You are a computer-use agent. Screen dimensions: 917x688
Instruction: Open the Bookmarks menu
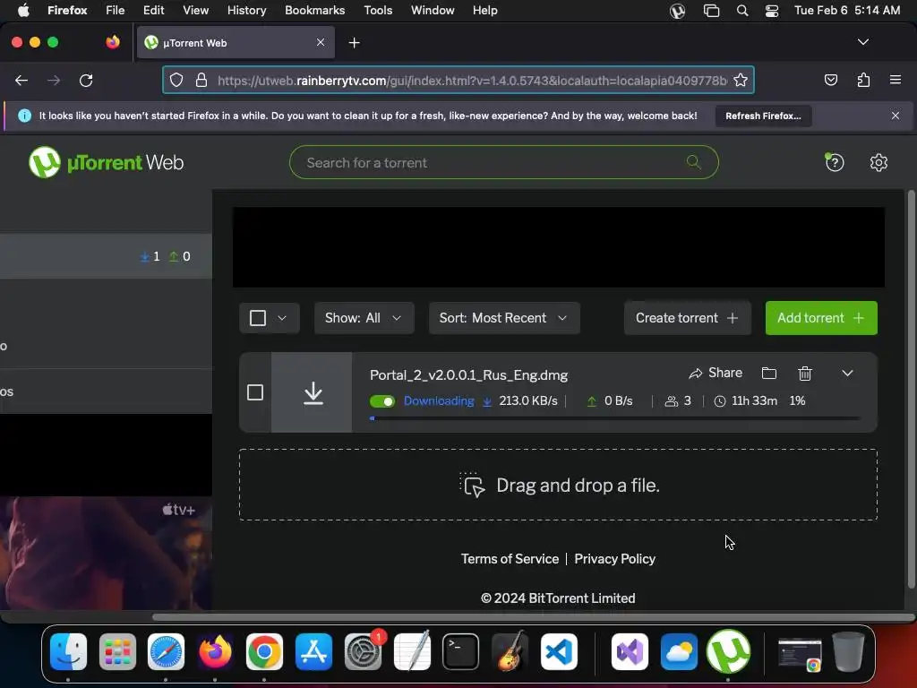click(314, 11)
